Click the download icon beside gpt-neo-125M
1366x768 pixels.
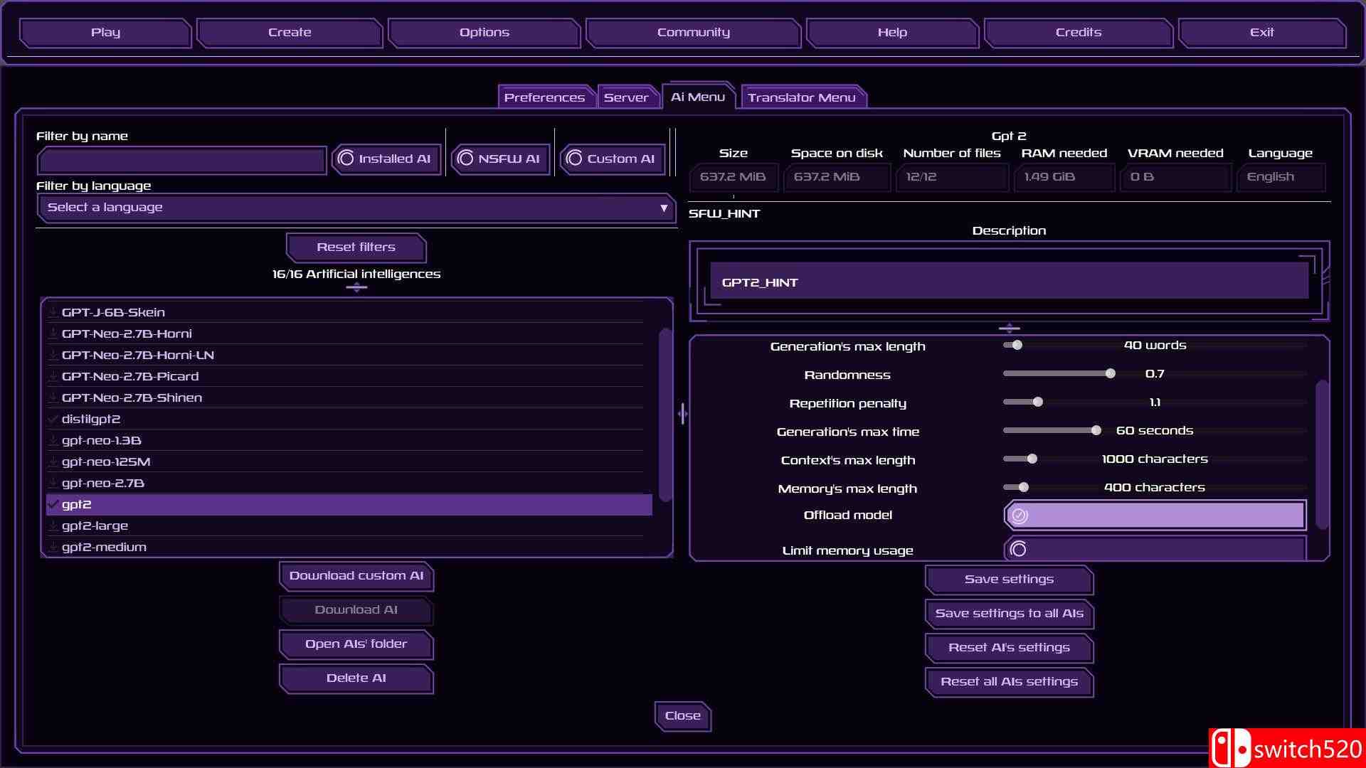coord(53,461)
